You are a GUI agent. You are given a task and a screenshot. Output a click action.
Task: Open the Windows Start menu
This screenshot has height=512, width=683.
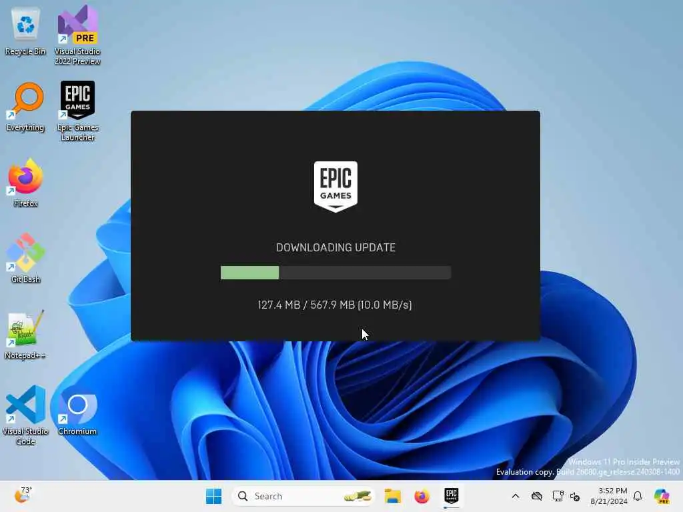click(x=214, y=496)
